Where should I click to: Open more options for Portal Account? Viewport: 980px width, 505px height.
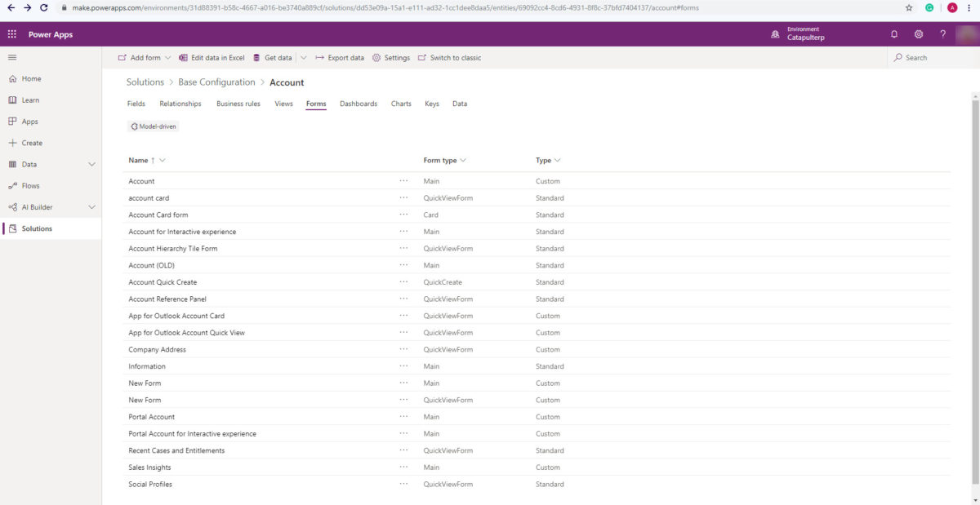click(403, 417)
